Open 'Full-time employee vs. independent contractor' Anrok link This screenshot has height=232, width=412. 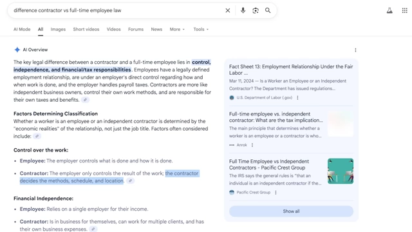pos(276,117)
